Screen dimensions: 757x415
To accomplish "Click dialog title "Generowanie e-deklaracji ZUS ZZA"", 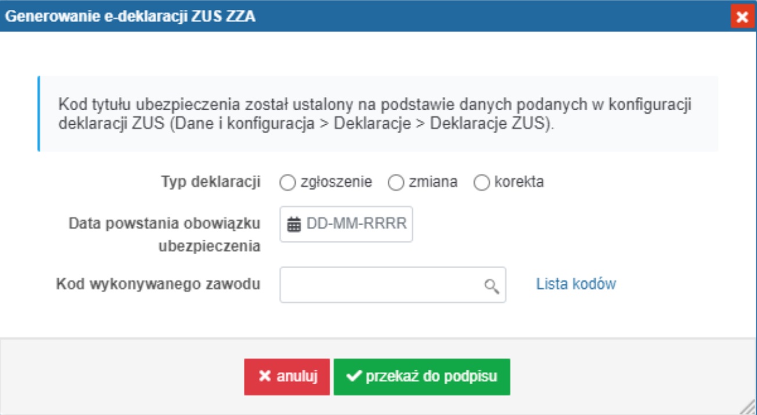I will (131, 17).
